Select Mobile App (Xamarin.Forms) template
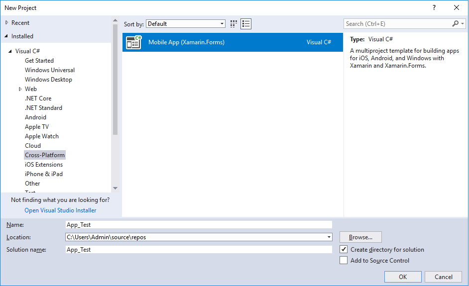Screen dimensions: 469x286 tap(233, 42)
